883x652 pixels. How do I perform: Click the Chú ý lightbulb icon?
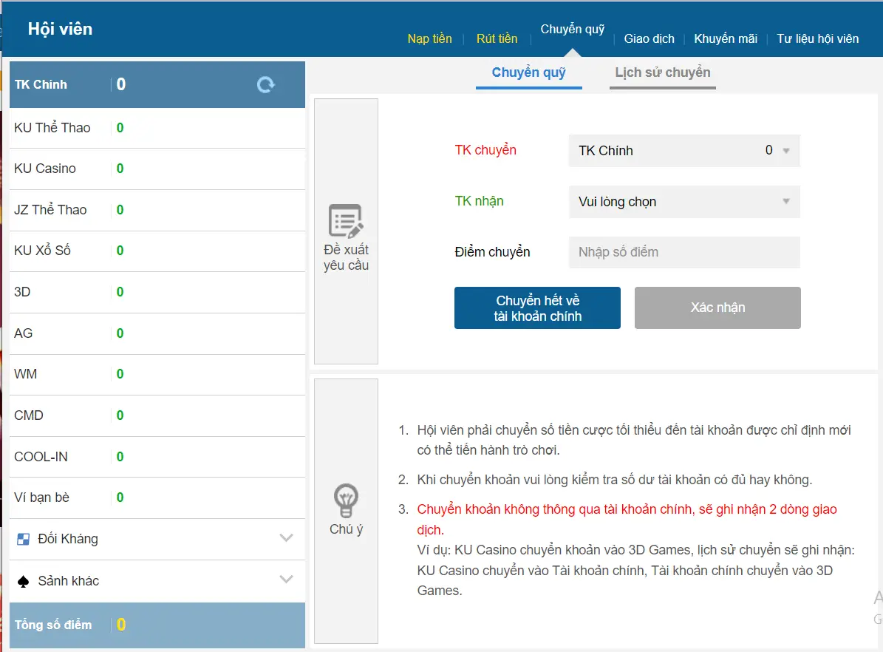tap(346, 501)
